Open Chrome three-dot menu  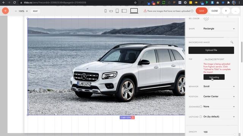[240, 3]
